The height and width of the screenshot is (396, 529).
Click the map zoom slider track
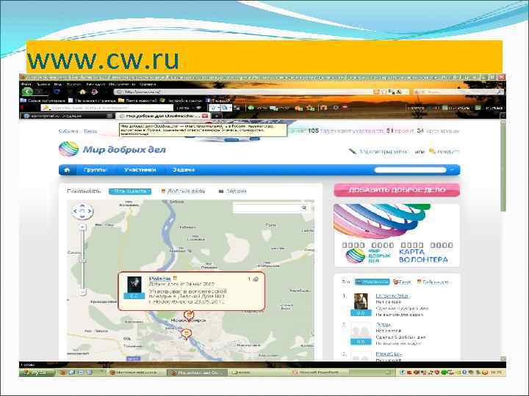click(x=82, y=260)
